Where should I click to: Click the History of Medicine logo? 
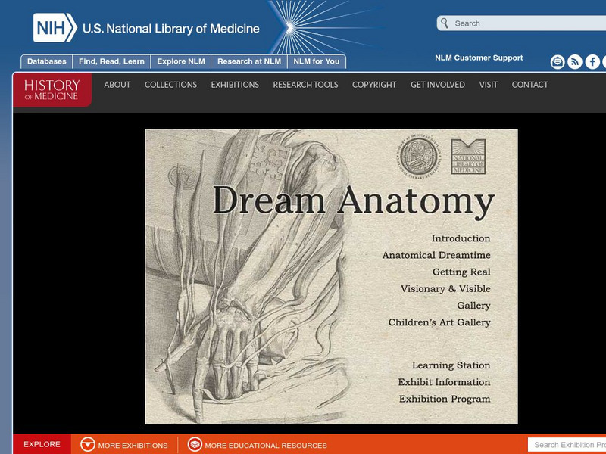pyautogui.click(x=52, y=89)
